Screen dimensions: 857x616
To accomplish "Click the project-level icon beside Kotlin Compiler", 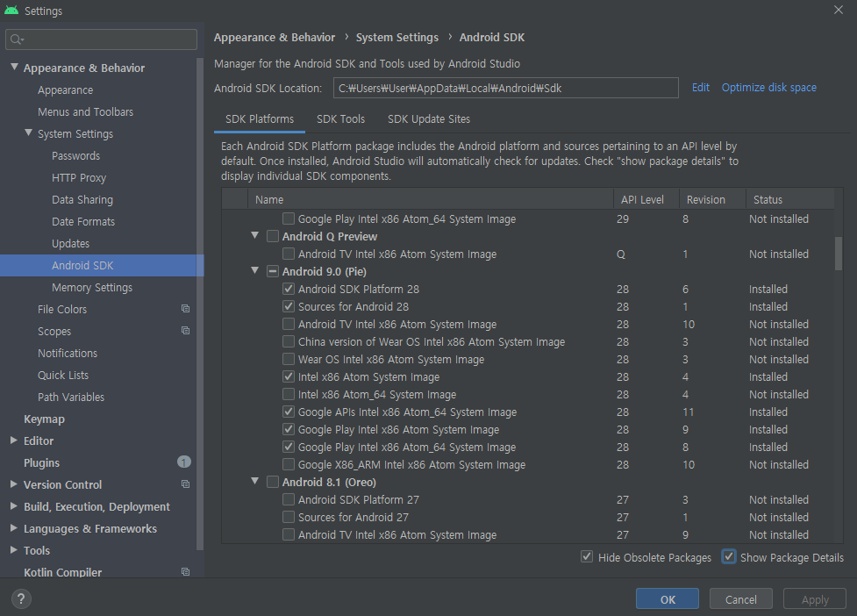I will point(185,572).
